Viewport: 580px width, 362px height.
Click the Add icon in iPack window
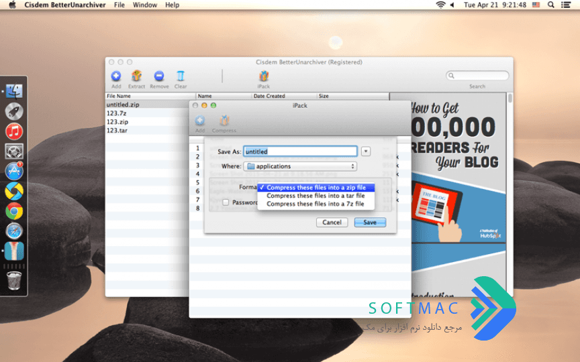200,121
